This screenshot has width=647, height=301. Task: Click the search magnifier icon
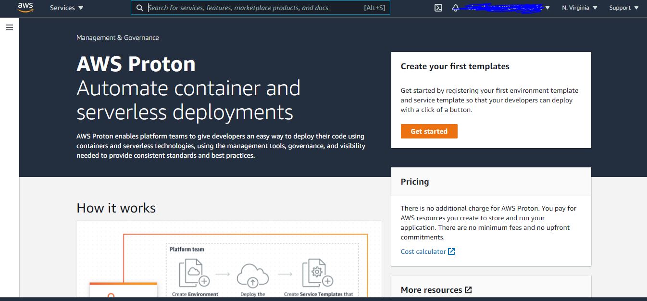139,8
